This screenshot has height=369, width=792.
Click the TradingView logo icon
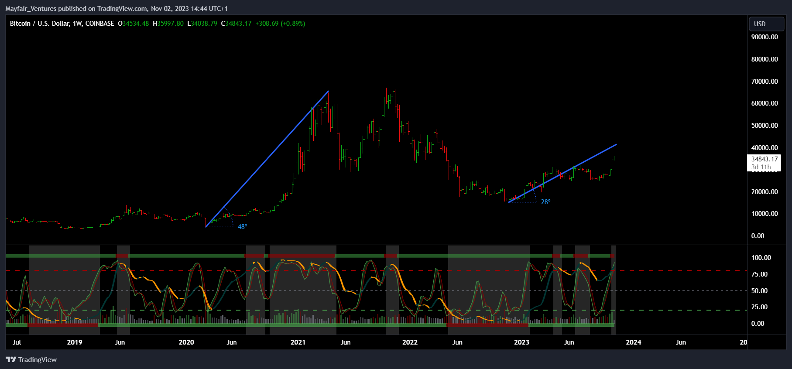pyautogui.click(x=11, y=359)
